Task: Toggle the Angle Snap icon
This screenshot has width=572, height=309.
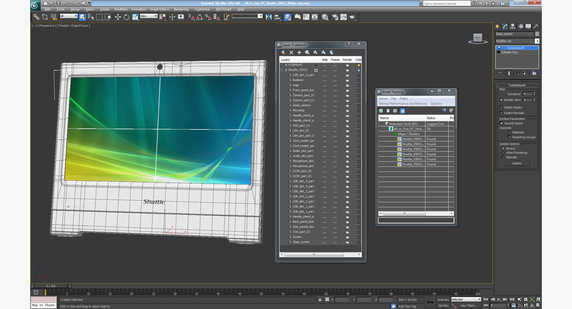Action: 199,17
